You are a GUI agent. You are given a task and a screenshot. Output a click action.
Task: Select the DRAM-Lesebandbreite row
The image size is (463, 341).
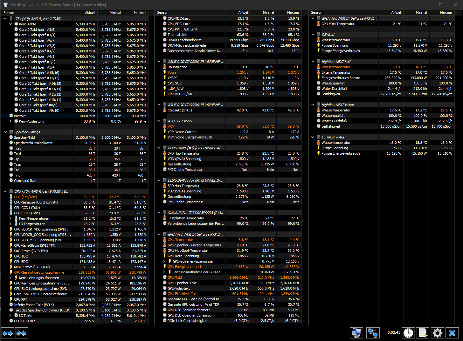228,40
